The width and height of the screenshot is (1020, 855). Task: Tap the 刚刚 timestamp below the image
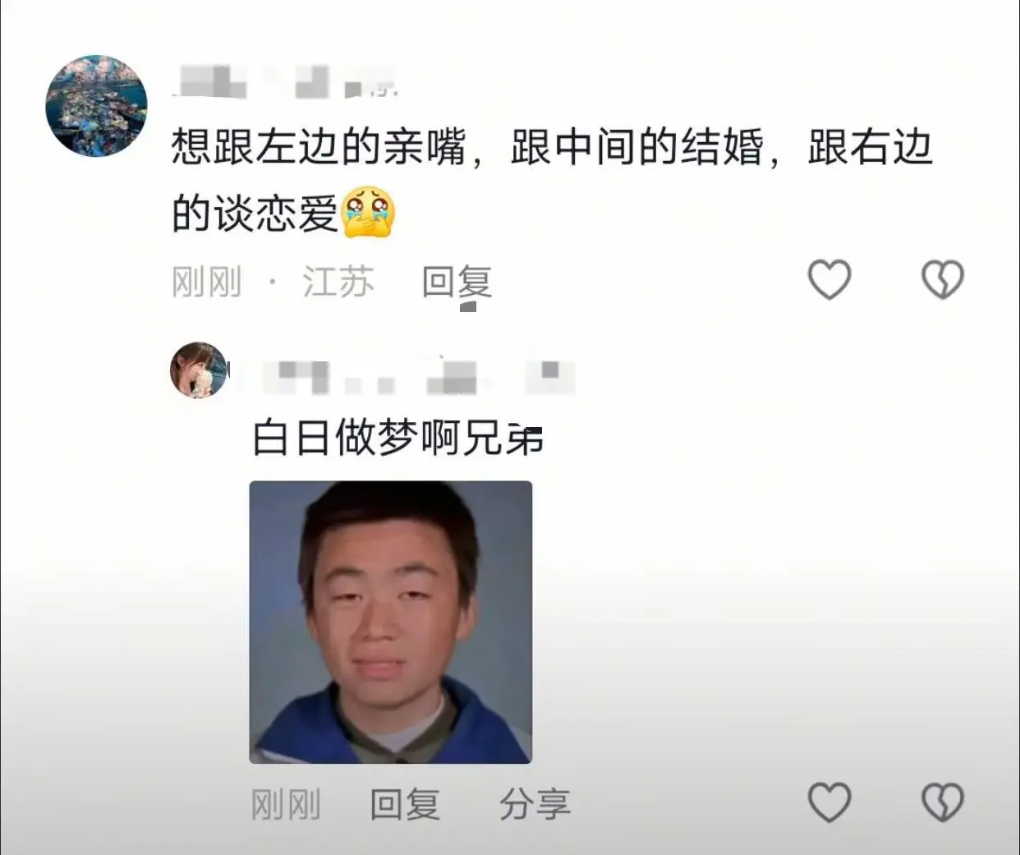pyautogui.click(x=286, y=804)
